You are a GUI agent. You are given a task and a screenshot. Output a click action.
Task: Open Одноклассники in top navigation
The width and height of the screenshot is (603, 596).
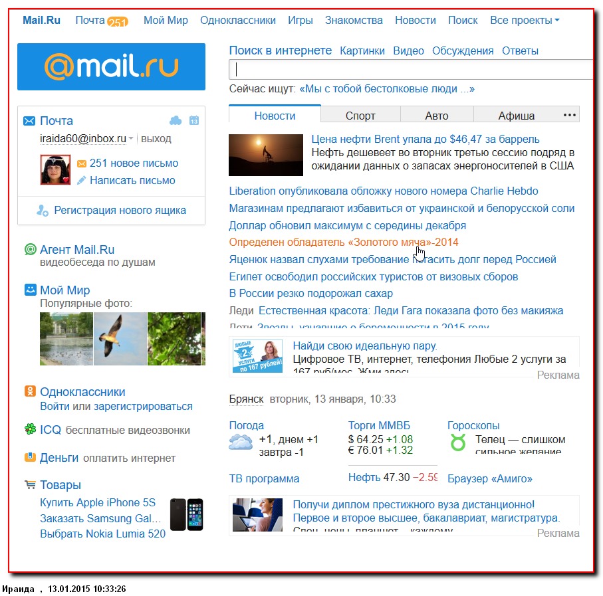click(237, 21)
